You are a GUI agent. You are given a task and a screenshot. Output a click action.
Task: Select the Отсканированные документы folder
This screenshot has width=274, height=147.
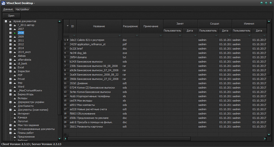click(36, 129)
